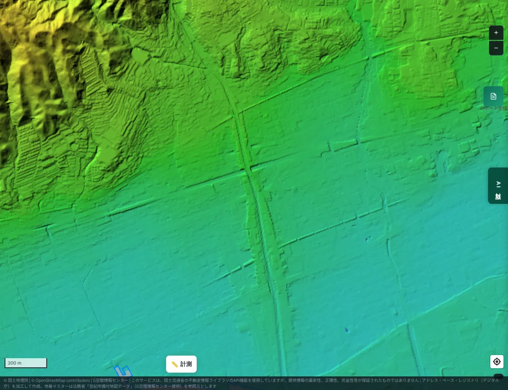
Task: Open the G空間情報センター attribution link
Action: pos(111,380)
